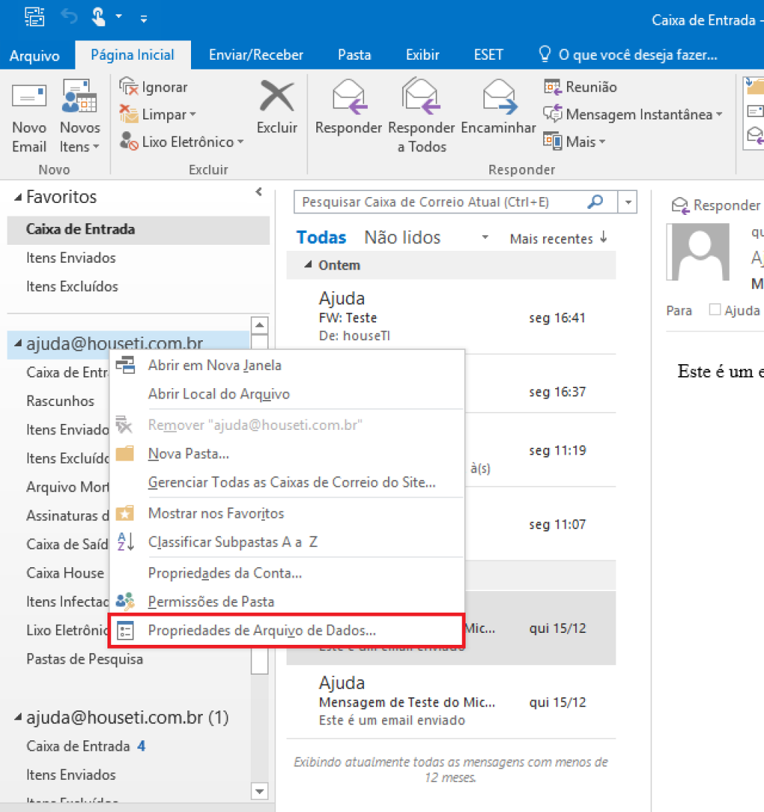764x812 pixels.
Task: Click the send/receive all folders icon in title bar
Action: point(34,17)
